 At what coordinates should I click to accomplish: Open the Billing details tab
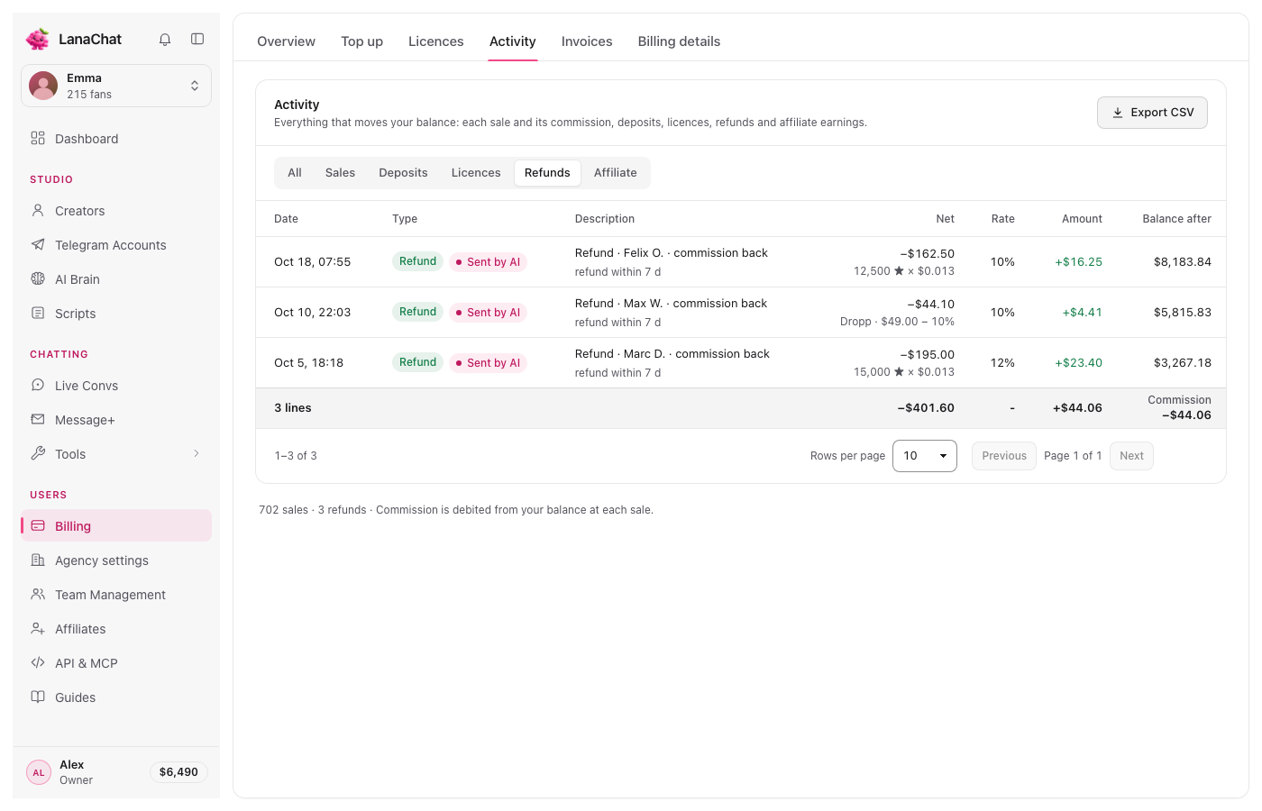click(679, 41)
